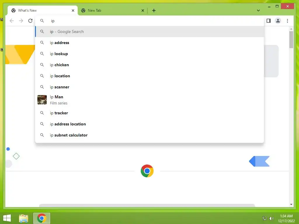
Task: Click the address bar containing ip
Action: [x=149, y=21]
